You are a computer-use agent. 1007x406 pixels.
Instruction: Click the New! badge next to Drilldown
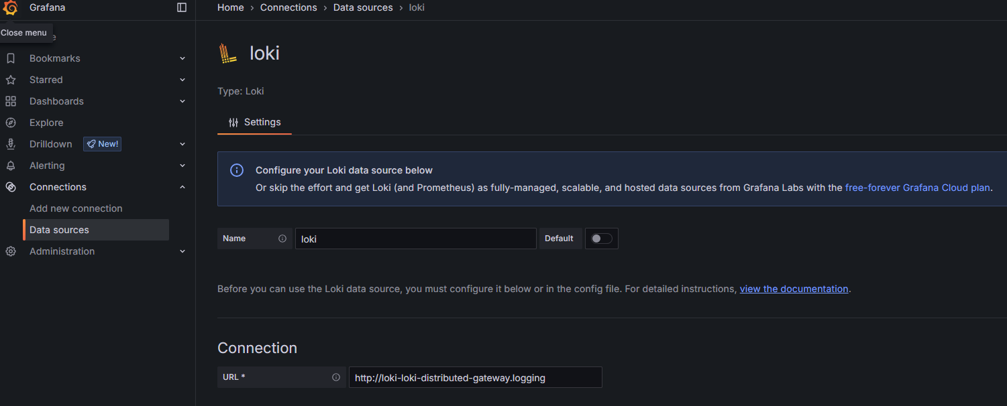[102, 144]
